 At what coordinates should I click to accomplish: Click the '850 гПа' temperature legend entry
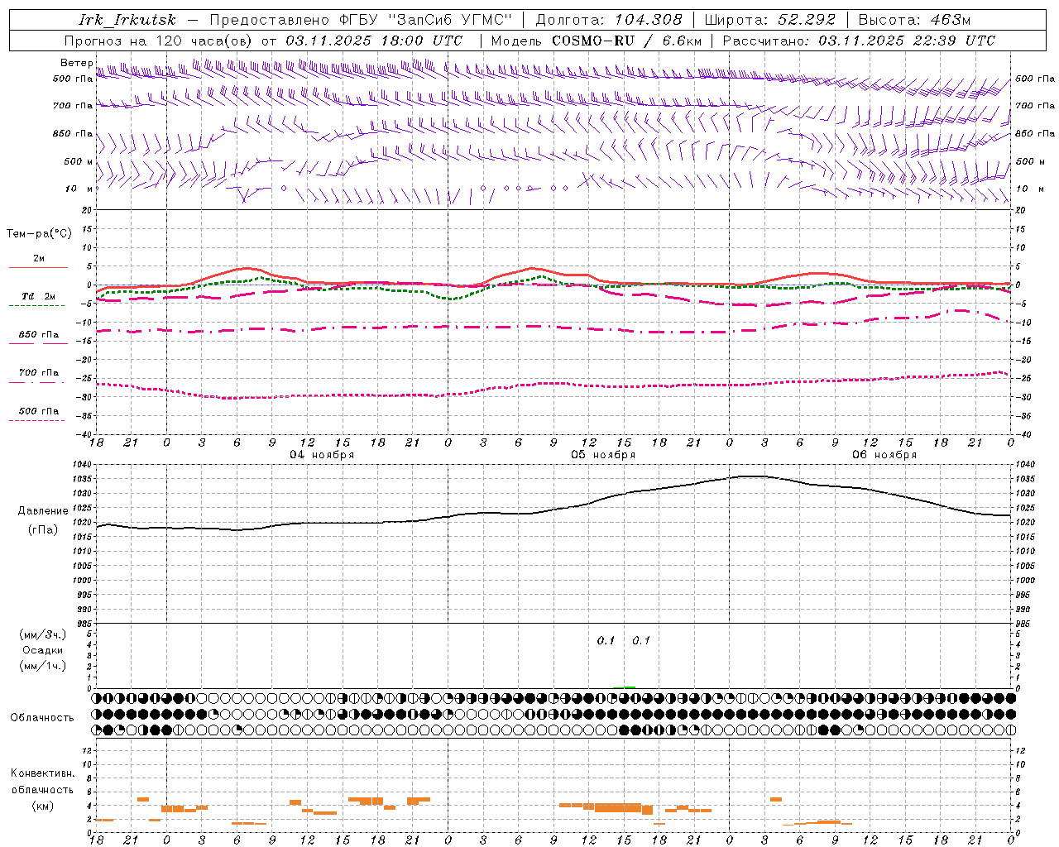click(38, 335)
